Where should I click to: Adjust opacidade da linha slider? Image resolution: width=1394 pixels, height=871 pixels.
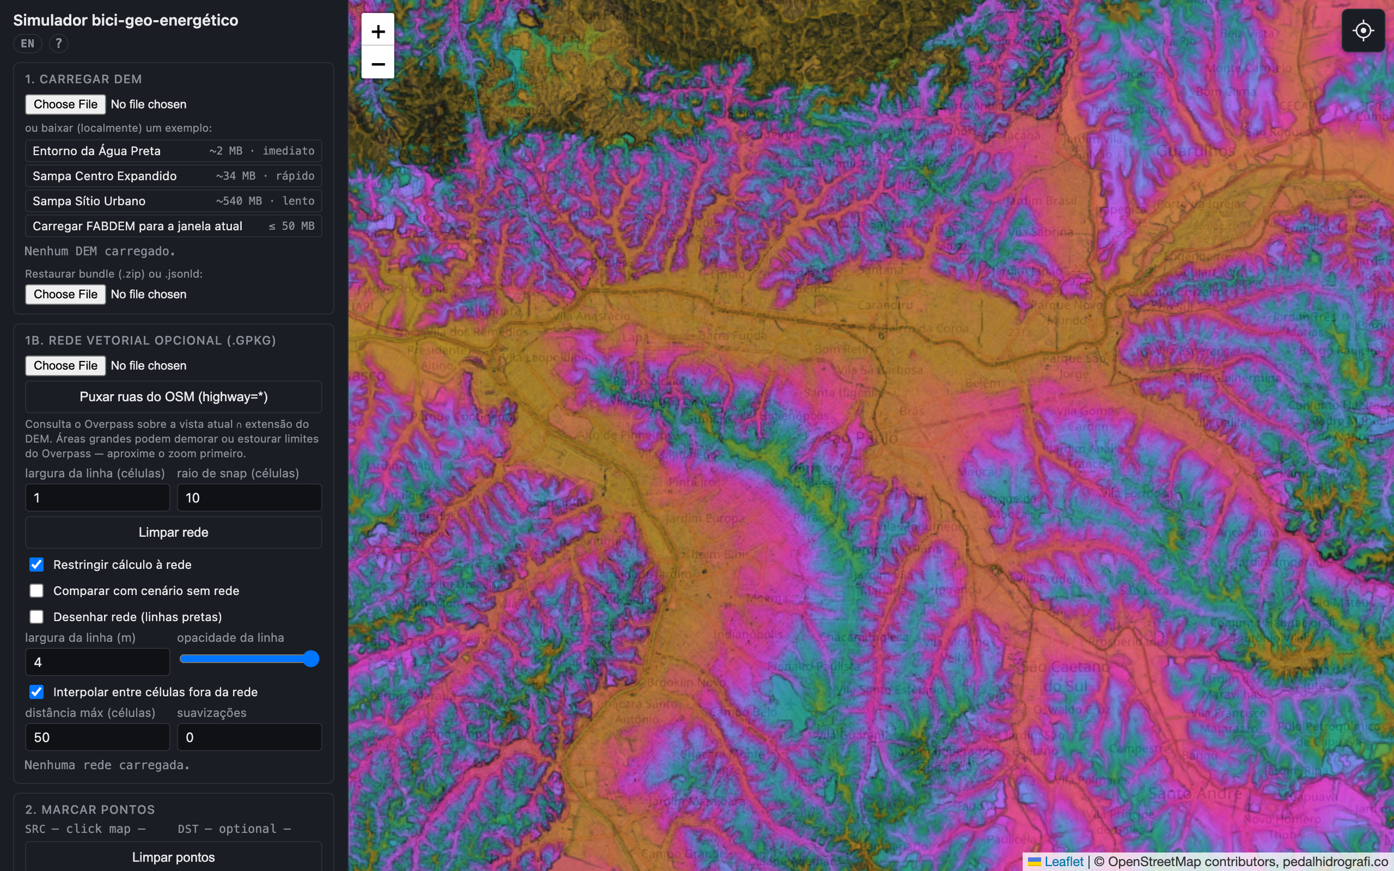click(x=249, y=659)
